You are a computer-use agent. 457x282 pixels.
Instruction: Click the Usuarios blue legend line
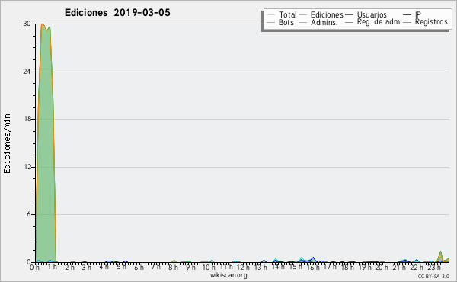[349, 15]
